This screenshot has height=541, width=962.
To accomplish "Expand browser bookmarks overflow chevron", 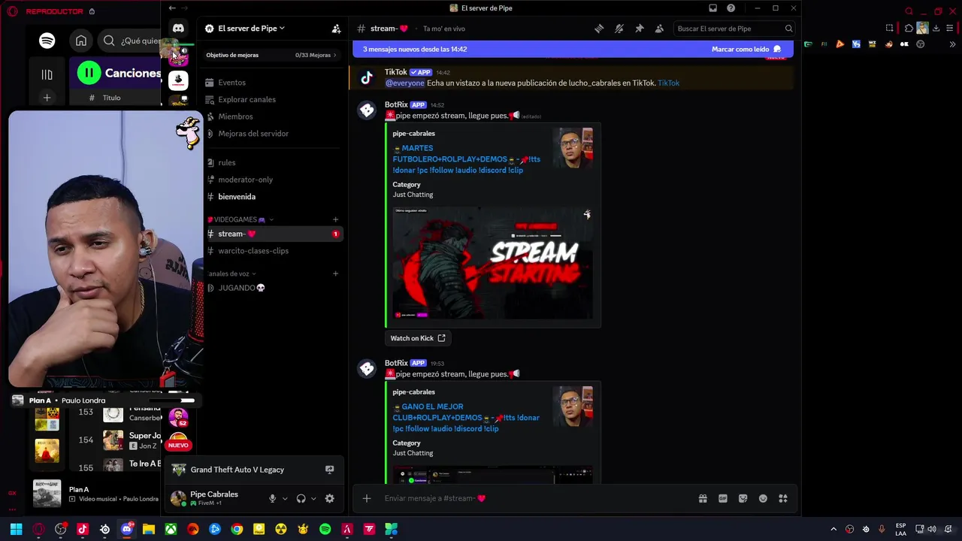I will (952, 44).
